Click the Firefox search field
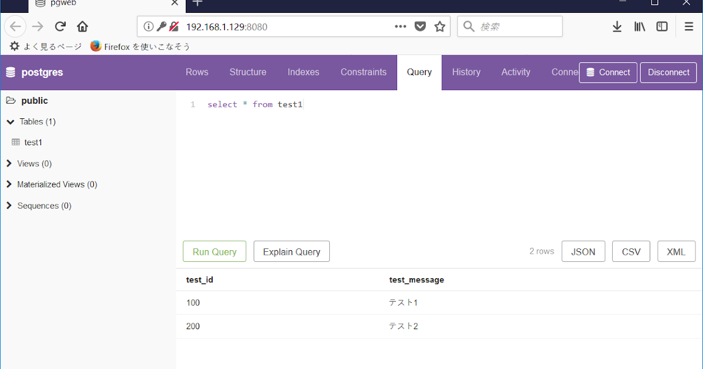Viewport: 703px width, 369px height. (516, 26)
